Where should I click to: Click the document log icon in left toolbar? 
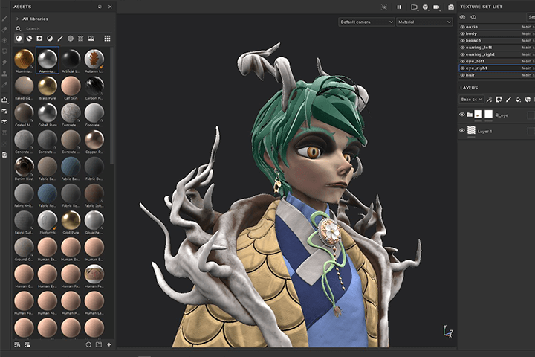point(4,155)
